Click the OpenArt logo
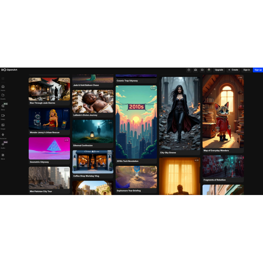 click(9, 70)
